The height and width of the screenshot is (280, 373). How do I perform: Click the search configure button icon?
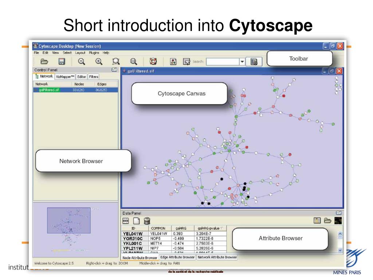point(254,62)
